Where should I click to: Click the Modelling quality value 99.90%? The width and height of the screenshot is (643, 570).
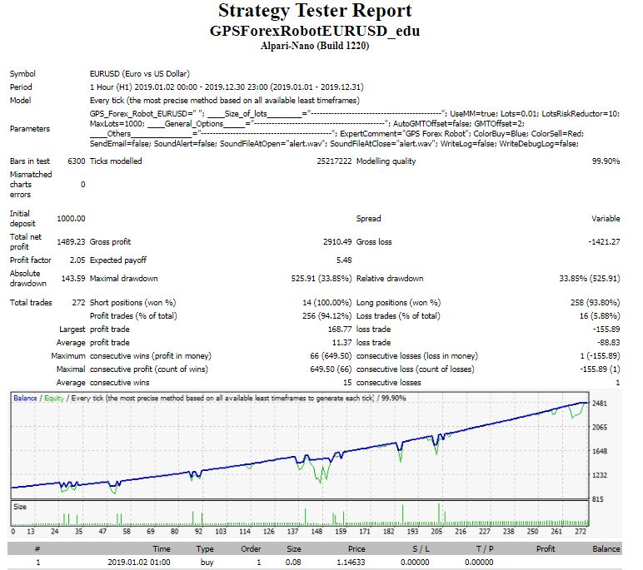click(x=606, y=161)
